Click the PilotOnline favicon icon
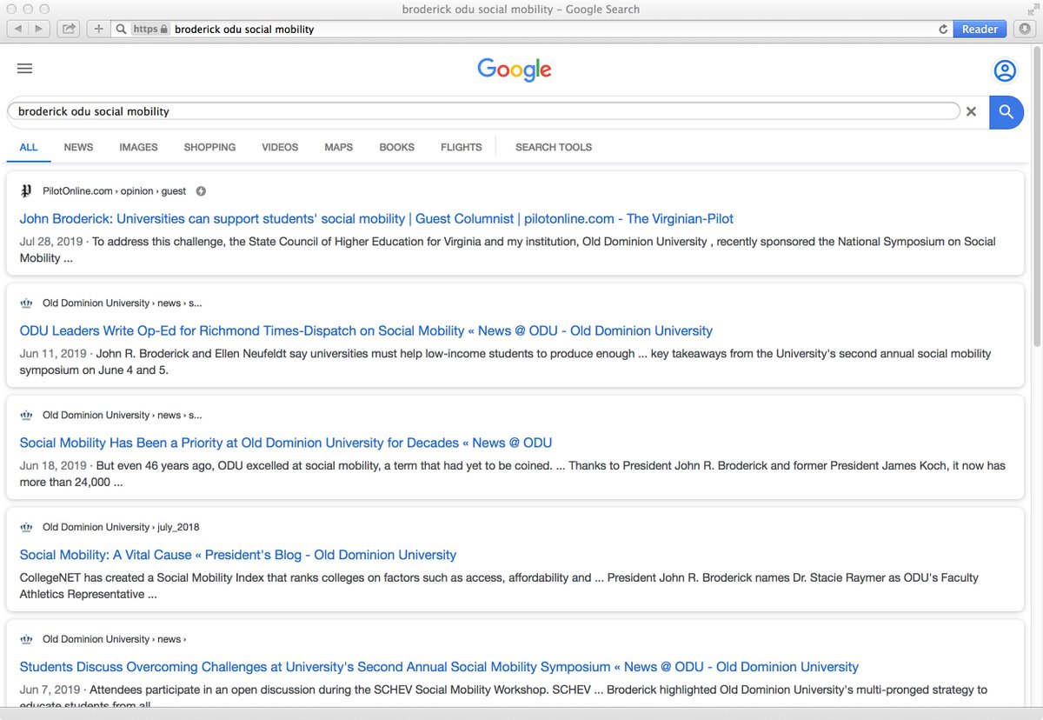Screen dimensions: 1043x720 point(26,191)
